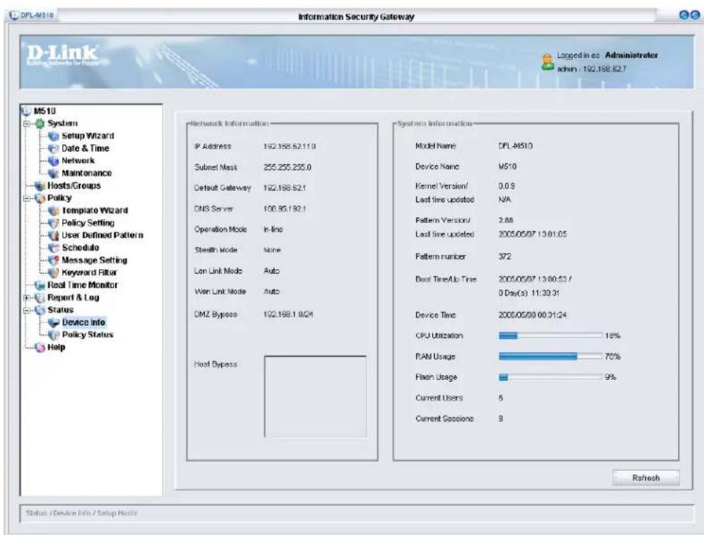Viewport: 704px width, 535px height.
Task: Collapse the Status tree node
Action: (x=27, y=310)
